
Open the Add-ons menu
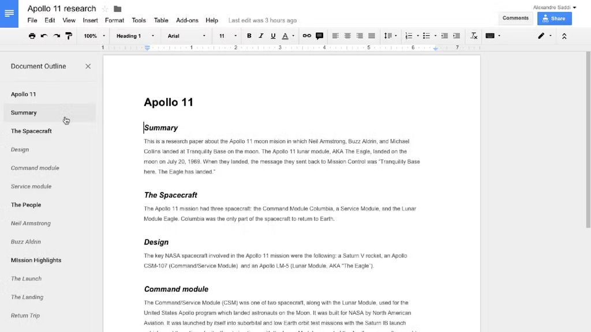(187, 20)
